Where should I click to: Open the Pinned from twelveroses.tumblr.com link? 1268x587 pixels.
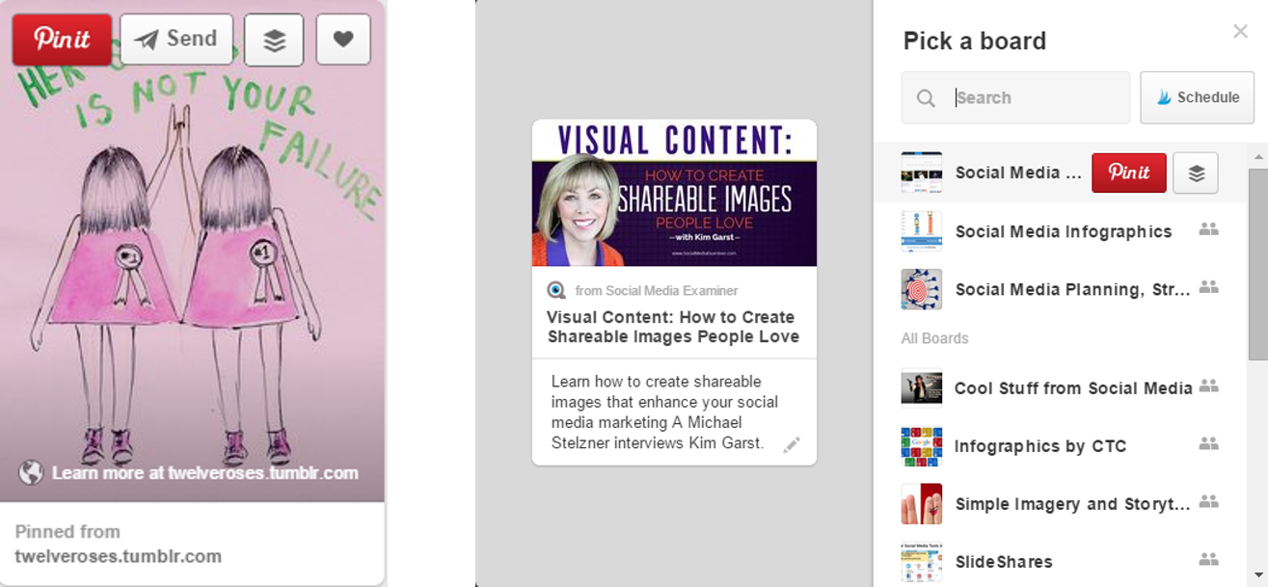118,544
